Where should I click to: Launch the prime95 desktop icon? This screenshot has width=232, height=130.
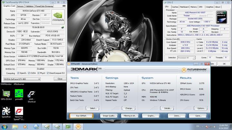[19, 95]
